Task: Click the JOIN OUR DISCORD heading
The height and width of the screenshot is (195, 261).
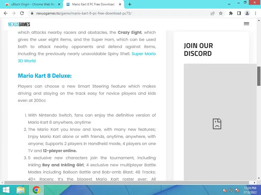Action: (198, 50)
